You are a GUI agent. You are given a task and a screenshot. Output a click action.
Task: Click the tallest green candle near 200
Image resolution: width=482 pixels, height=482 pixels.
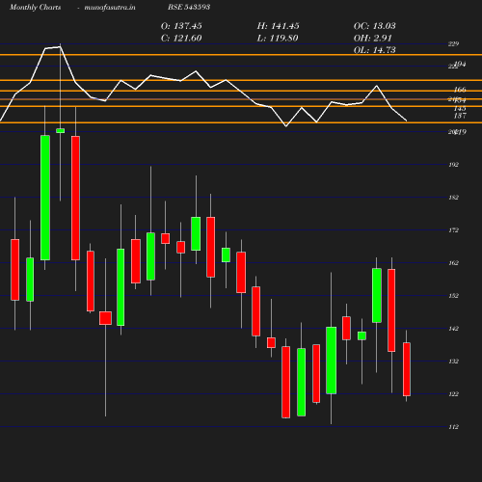coord(45,198)
